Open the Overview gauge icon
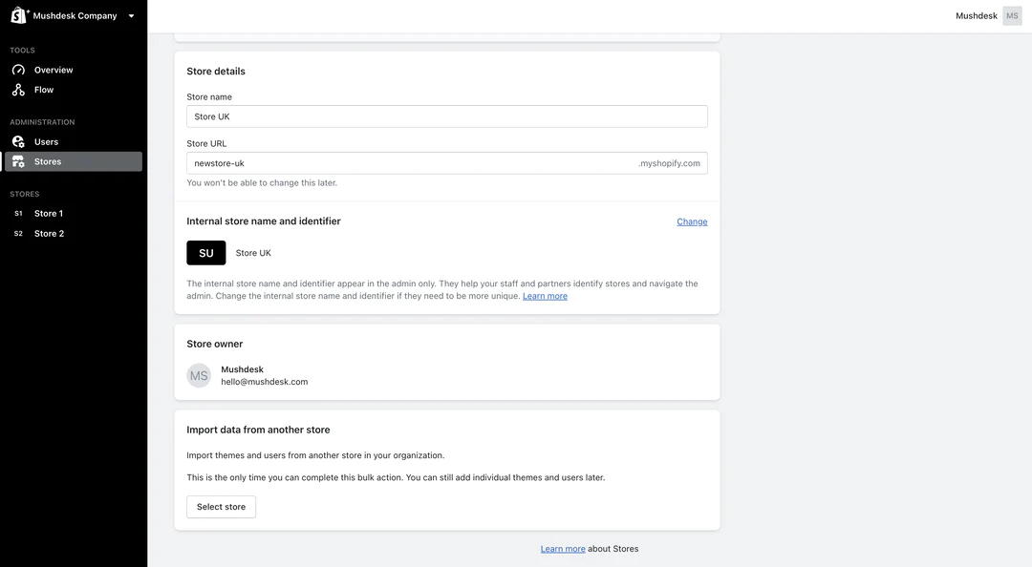 (18, 70)
